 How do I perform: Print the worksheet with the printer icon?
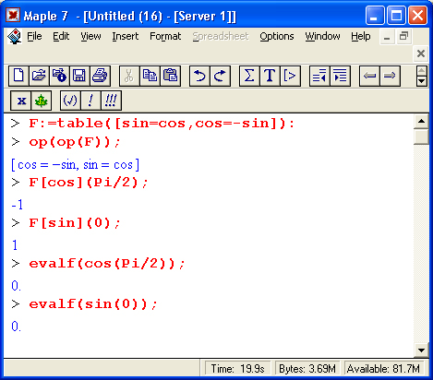coord(100,76)
